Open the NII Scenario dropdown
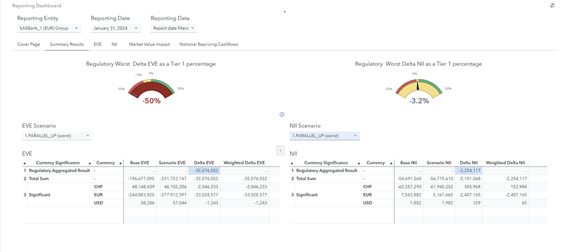 325,135
